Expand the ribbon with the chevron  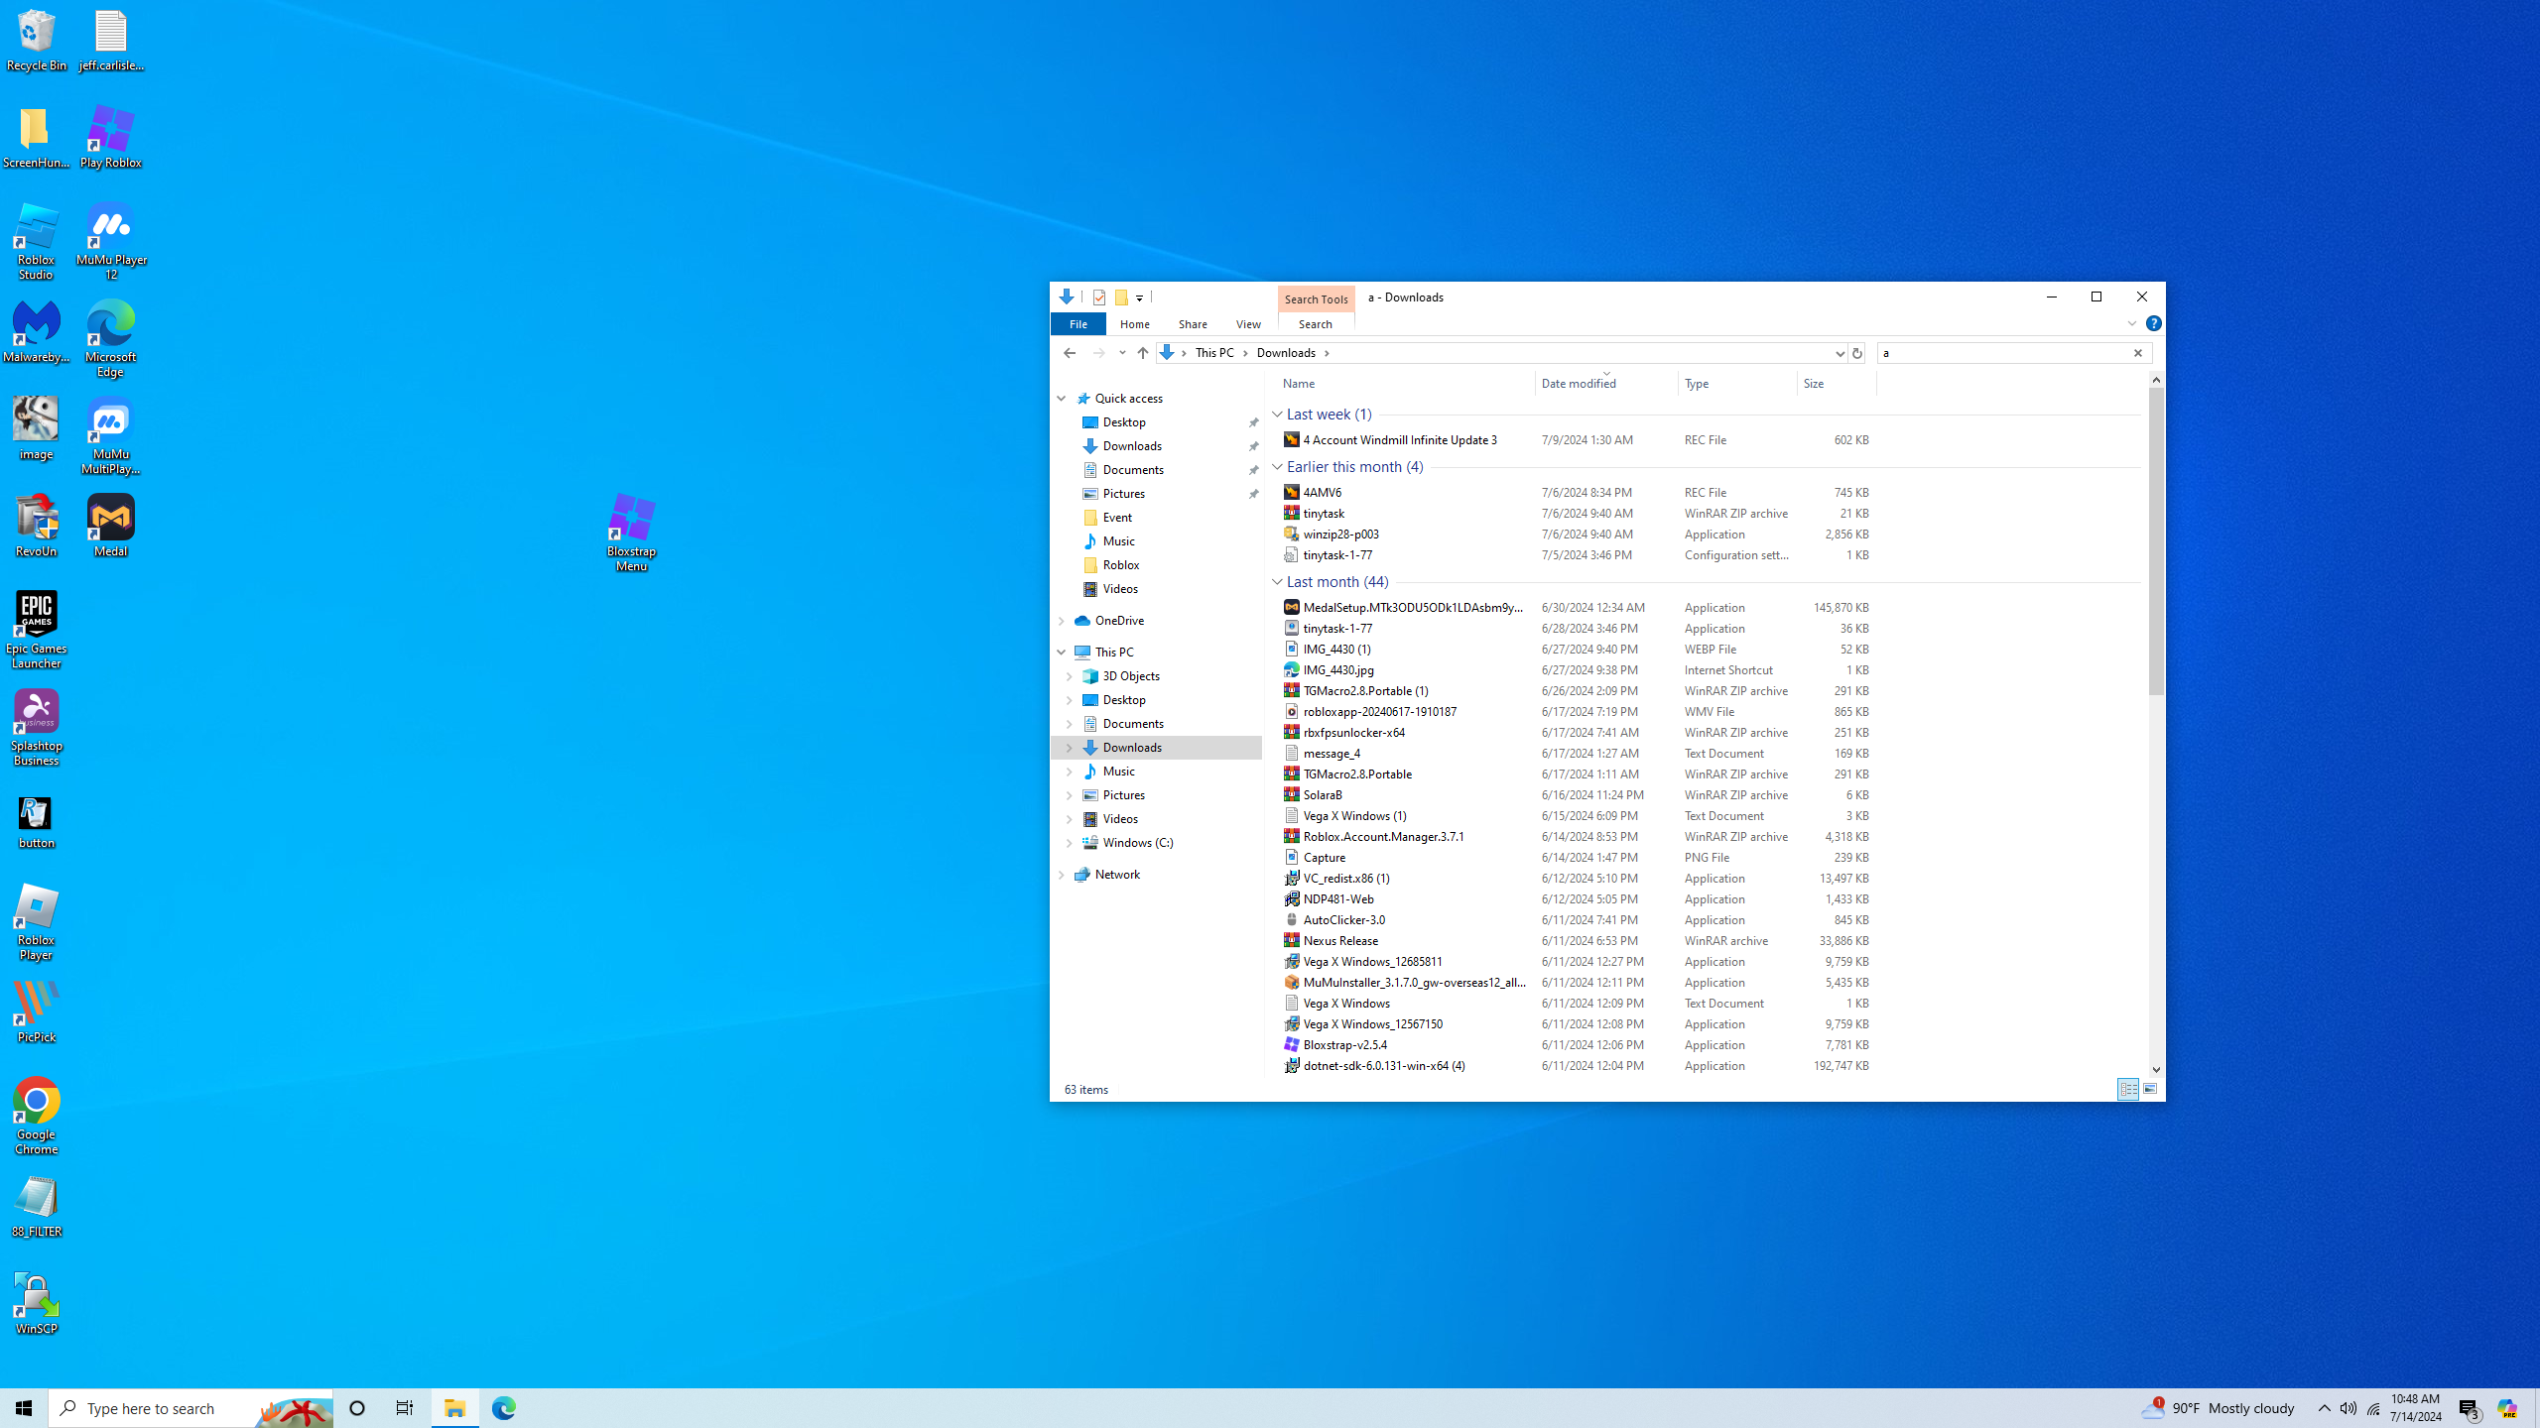pyautogui.click(x=2131, y=323)
